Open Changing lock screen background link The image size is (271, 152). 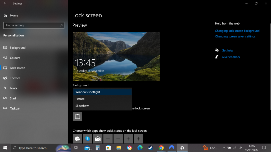tap(237, 31)
